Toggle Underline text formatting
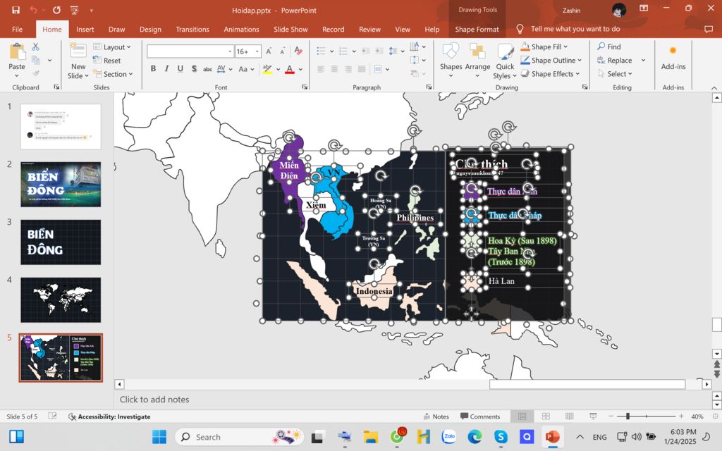Viewport: 722px width, 451px height. [180, 69]
